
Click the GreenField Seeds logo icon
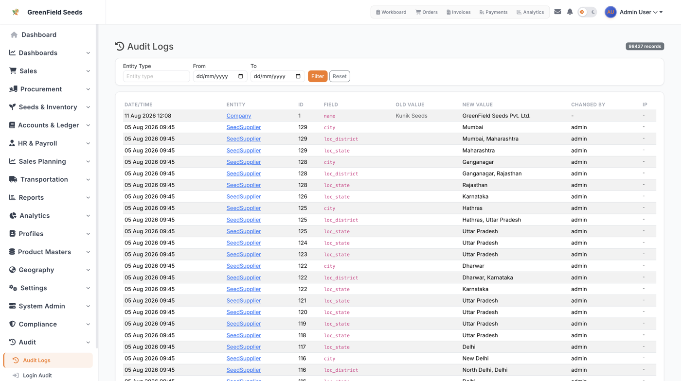pyautogui.click(x=16, y=12)
